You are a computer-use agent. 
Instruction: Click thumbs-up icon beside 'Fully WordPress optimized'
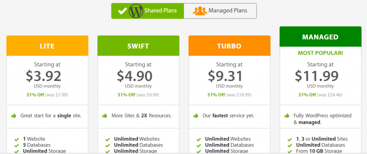[x=287, y=116]
